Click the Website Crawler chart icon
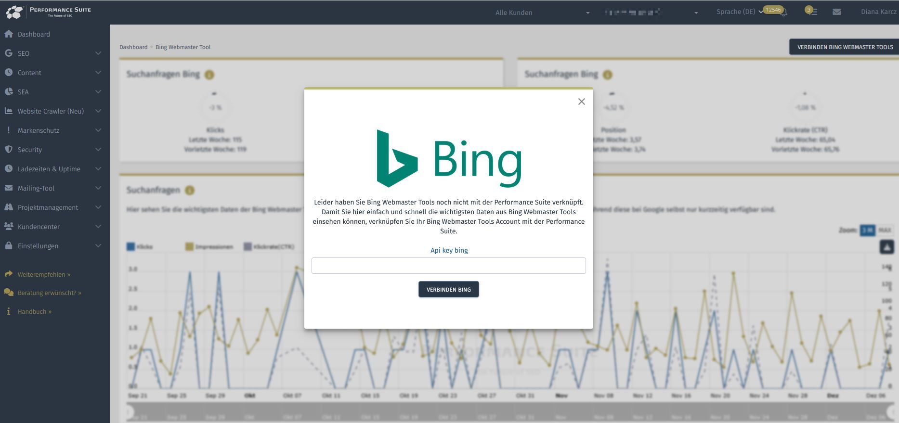Image resolution: width=899 pixels, height=423 pixels. click(9, 111)
